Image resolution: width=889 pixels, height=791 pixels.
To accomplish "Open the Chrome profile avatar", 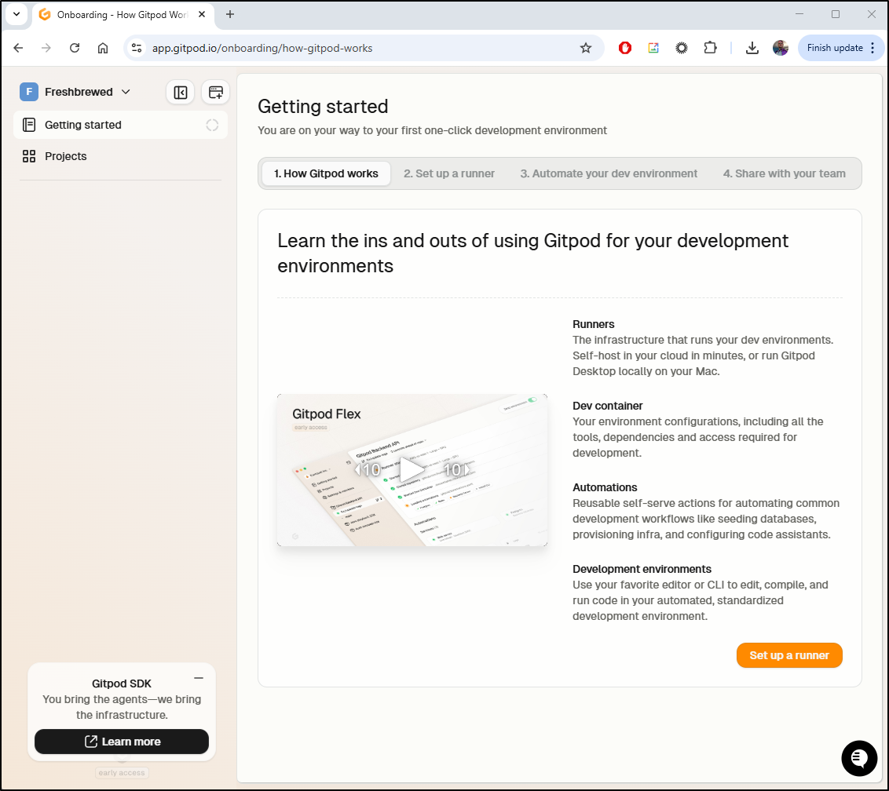I will click(x=780, y=48).
